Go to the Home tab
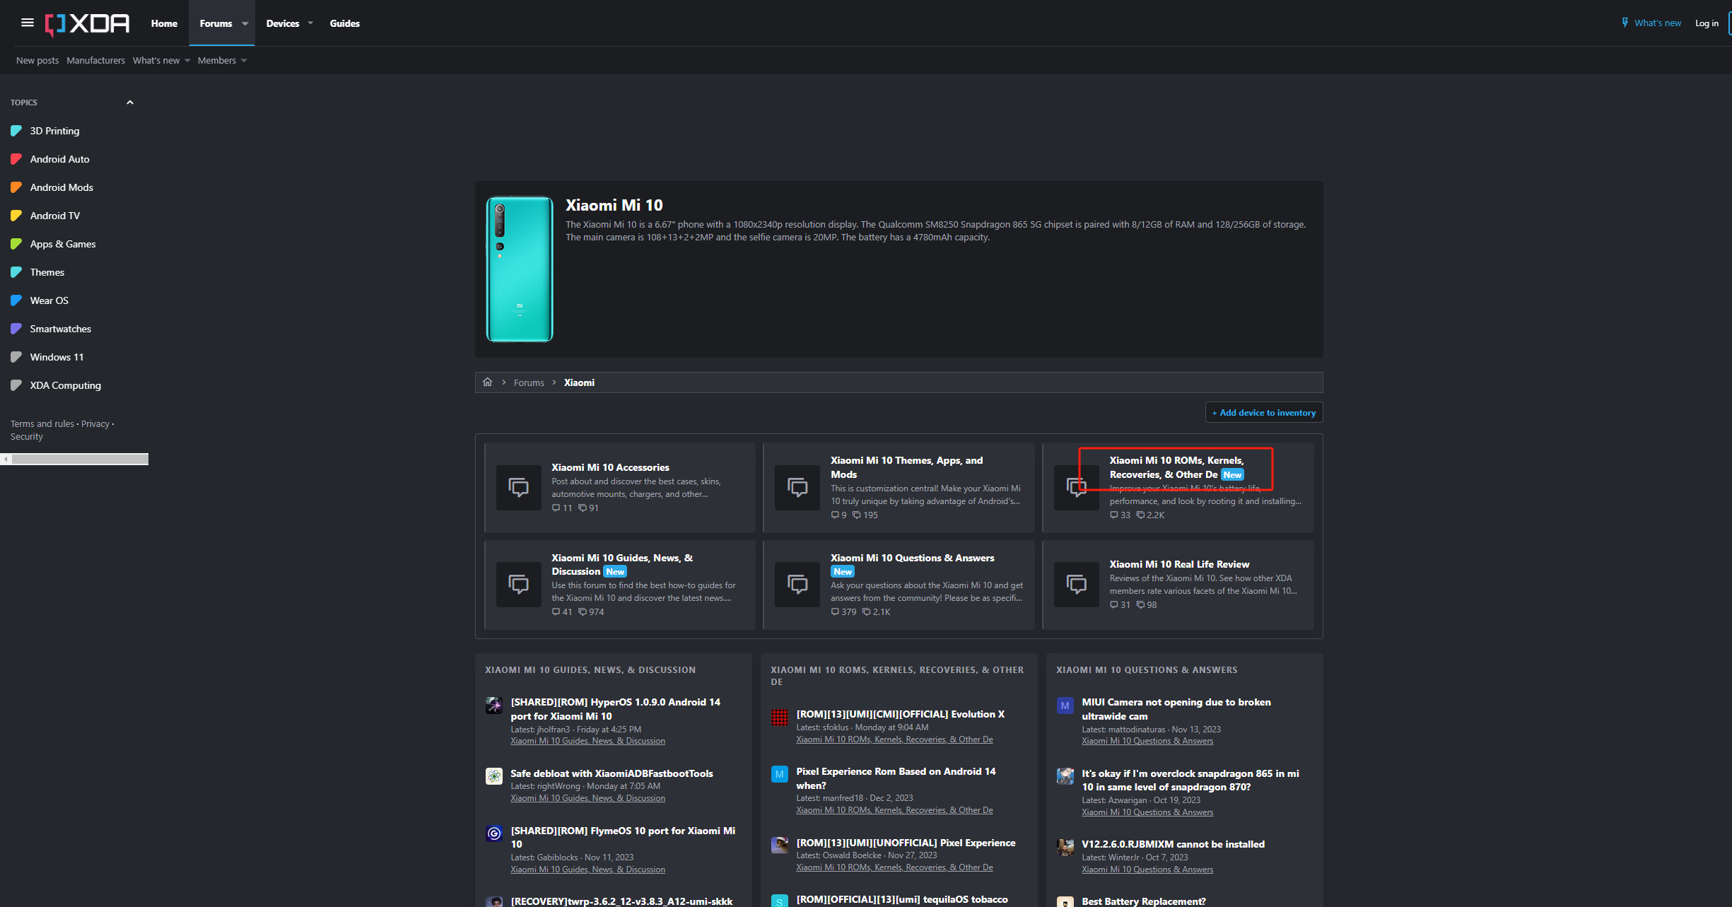 click(x=164, y=23)
